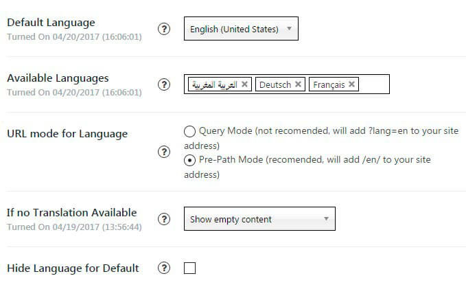Open the English (United States) language dropdown
466x287 pixels.
point(241,29)
